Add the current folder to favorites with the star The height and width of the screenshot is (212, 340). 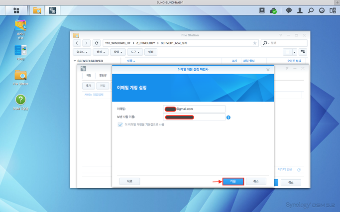tap(254, 43)
